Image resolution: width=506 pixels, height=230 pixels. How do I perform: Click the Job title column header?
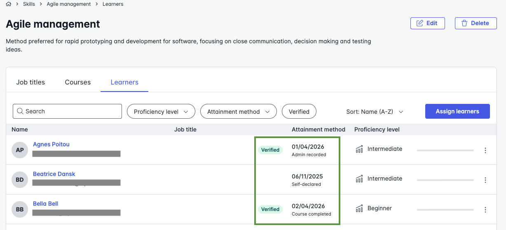(x=185, y=129)
